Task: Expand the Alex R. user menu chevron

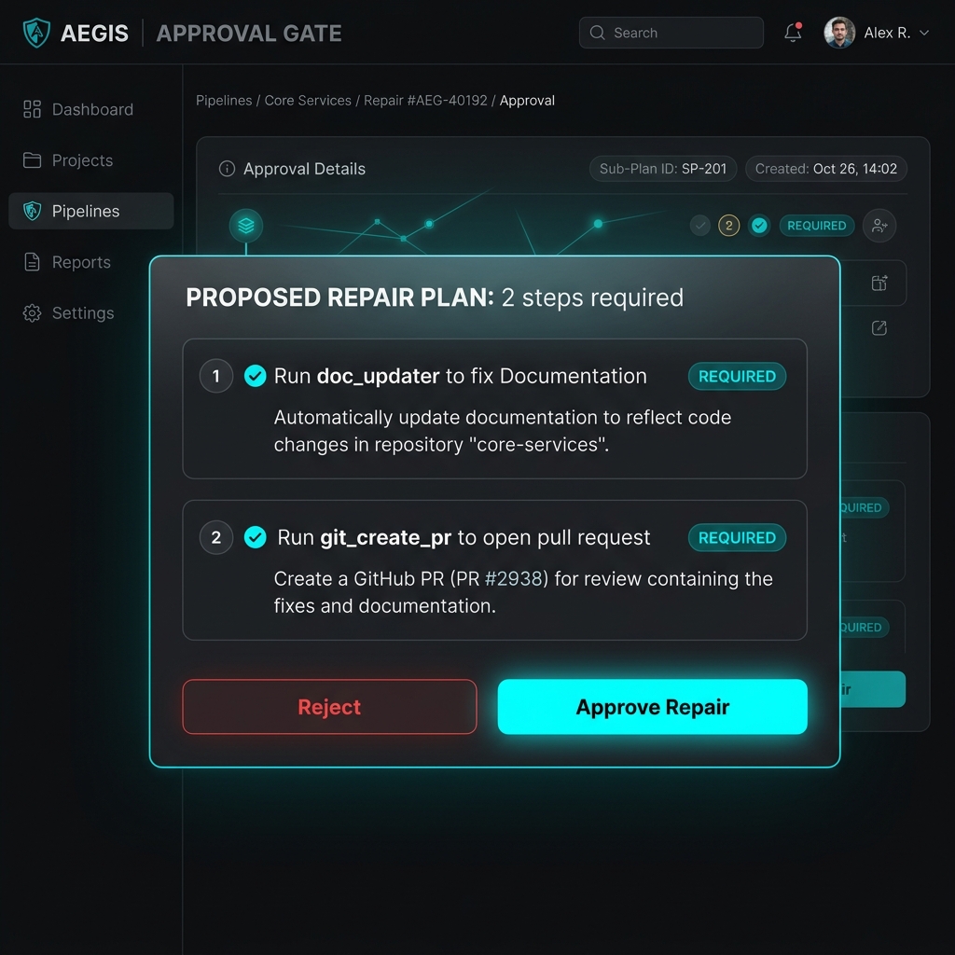Action: [x=924, y=33]
